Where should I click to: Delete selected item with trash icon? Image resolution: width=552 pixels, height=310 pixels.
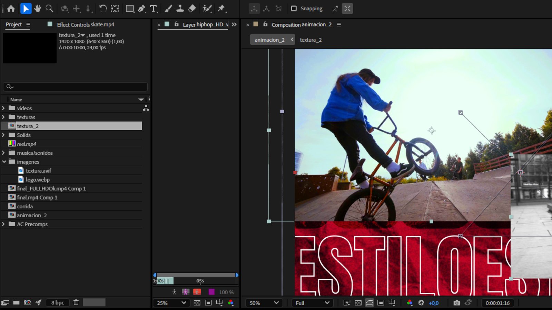click(76, 302)
